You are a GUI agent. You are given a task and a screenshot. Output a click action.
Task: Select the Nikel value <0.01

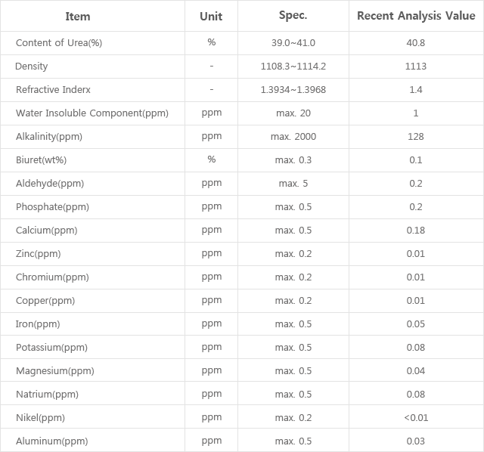click(416, 418)
